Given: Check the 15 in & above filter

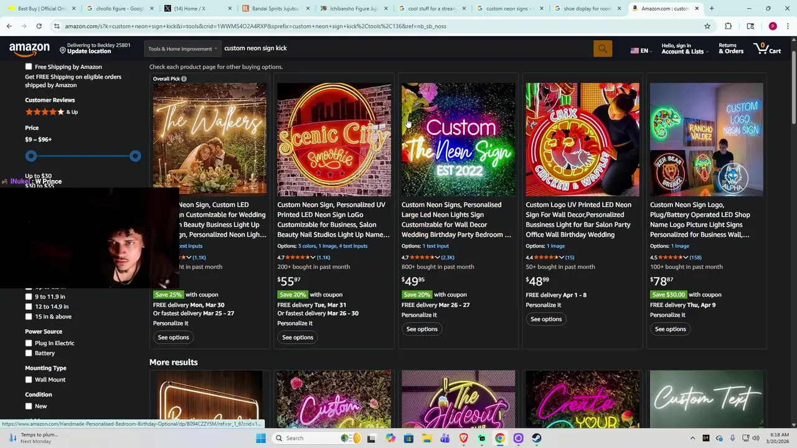Looking at the screenshot, I should click(29, 317).
